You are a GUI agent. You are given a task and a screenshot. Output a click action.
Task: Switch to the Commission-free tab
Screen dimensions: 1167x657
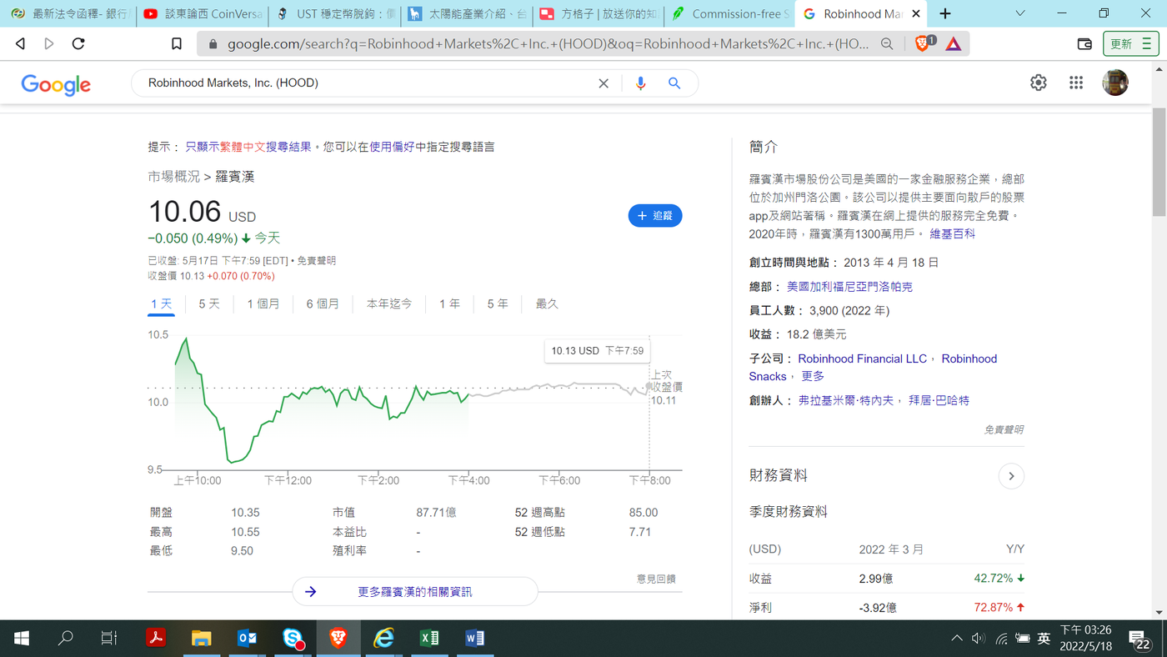[x=729, y=14]
